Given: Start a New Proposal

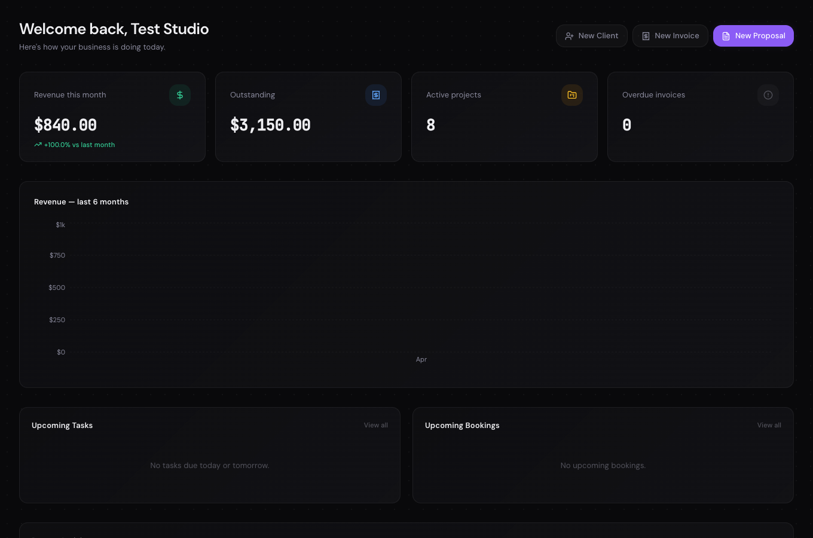Looking at the screenshot, I should [753, 36].
